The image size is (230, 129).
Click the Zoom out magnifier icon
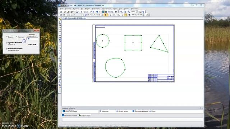[125, 12]
